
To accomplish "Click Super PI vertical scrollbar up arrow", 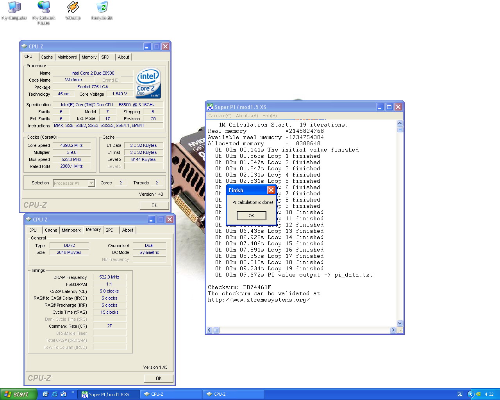I will point(400,123).
